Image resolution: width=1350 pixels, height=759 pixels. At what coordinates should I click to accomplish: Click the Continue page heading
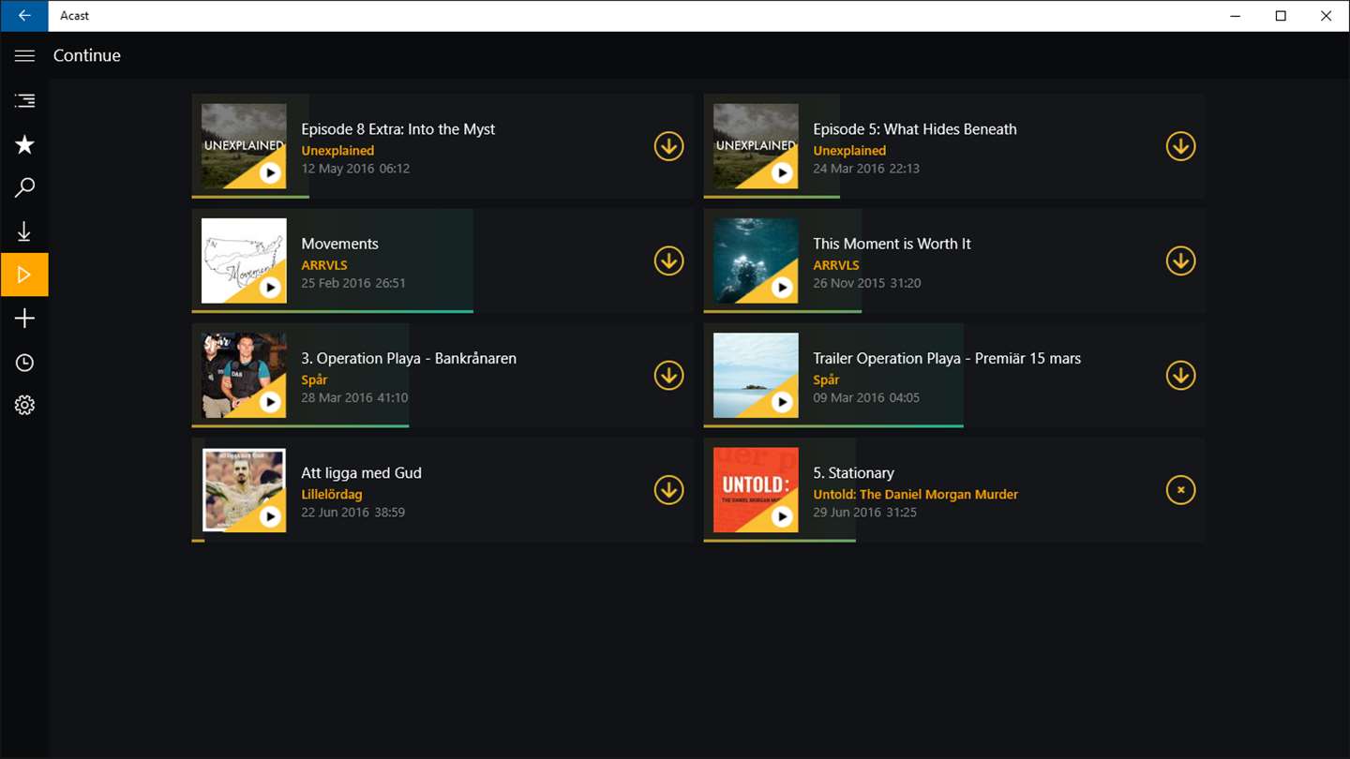(86, 55)
